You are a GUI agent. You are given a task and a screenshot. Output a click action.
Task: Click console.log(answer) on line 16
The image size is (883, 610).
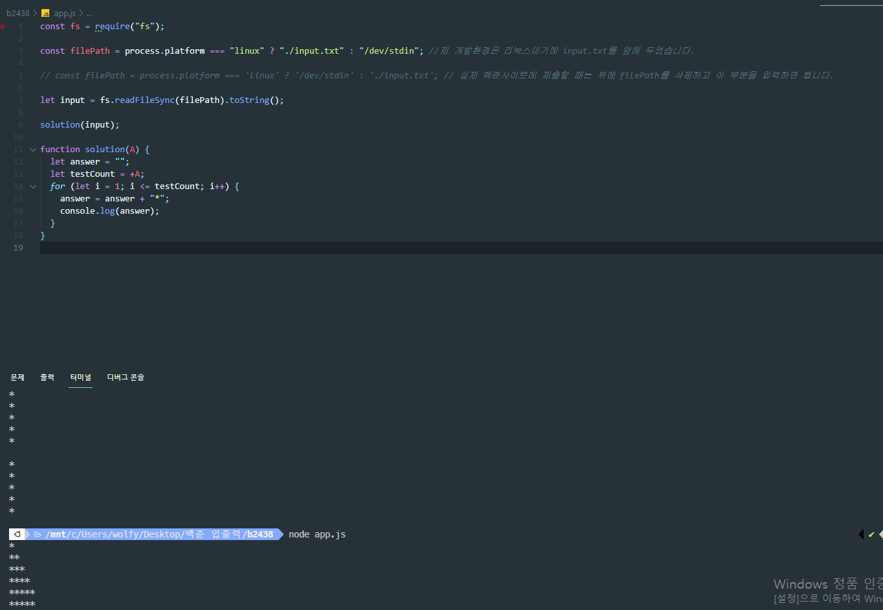pyautogui.click(x=109, y=211)
